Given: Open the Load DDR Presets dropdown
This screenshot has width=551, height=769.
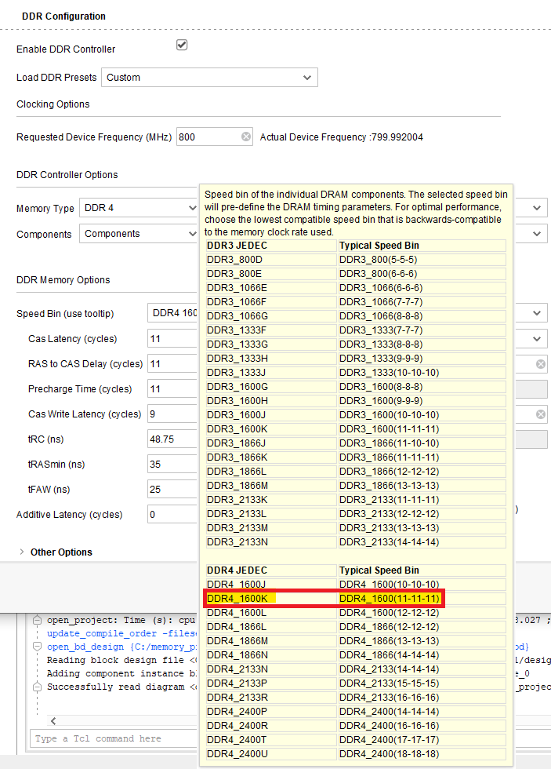Looking at the screenshot, I should [309, 77].
